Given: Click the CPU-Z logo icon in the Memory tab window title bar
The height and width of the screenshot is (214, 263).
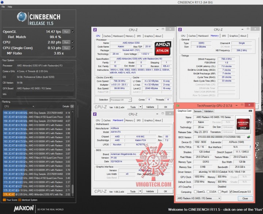Looking at the screenshot, I should 180,29.
